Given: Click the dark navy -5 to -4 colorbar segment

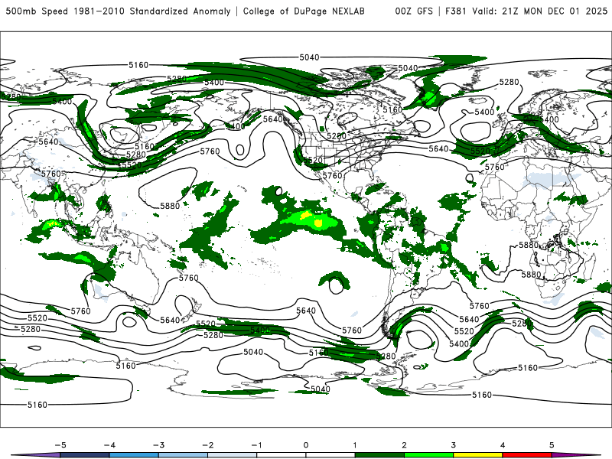Looking at the screenshot, I should pyautogui.click(x=85, y=455).
